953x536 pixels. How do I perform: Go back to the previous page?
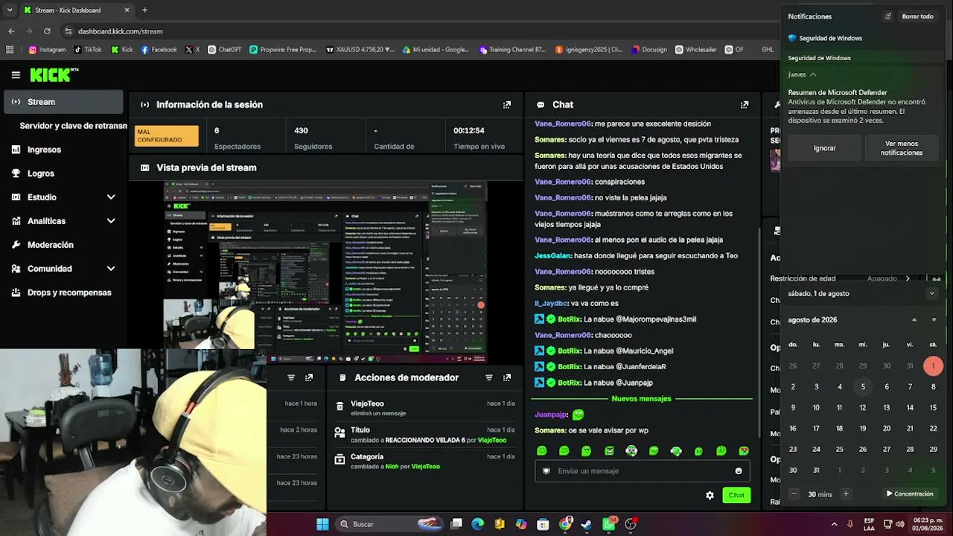11,31
